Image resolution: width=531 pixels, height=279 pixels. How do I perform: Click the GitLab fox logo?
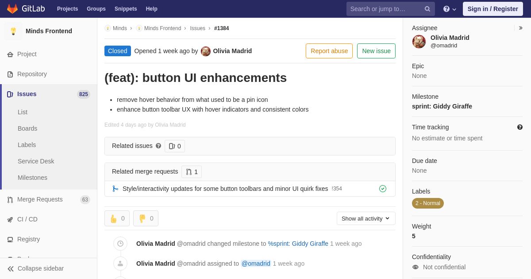coord(12,9)
